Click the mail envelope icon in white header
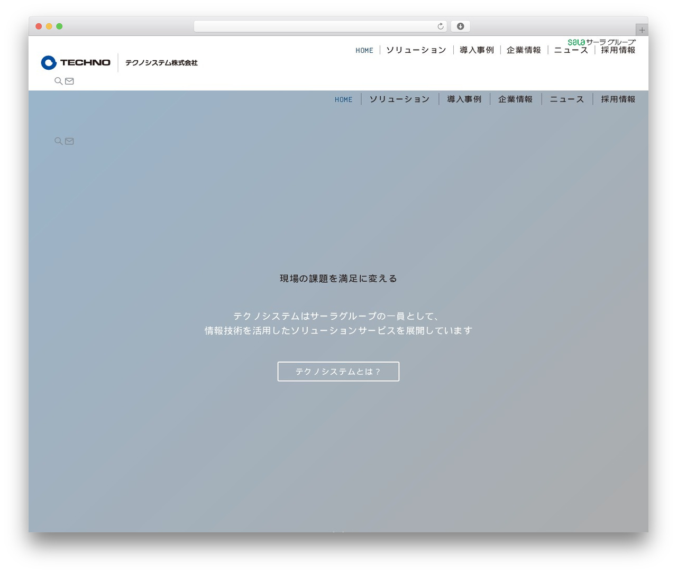 [69, 81]
